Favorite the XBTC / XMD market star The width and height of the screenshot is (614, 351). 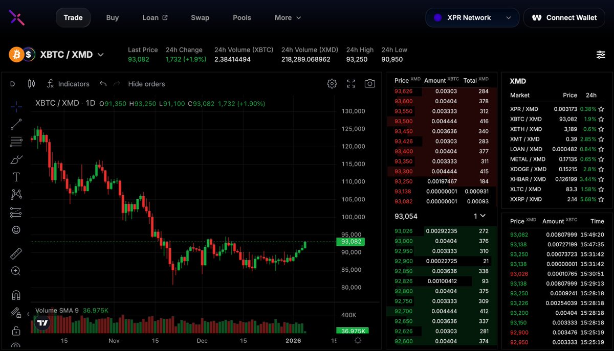(601, 119)
